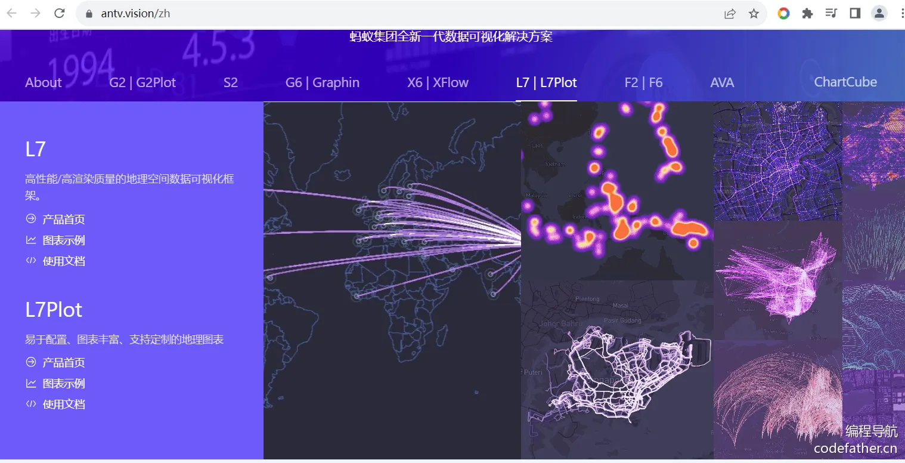Screen dimensions: 905x463
Task: Open the colorful circle extension icon
Action: 783,13
